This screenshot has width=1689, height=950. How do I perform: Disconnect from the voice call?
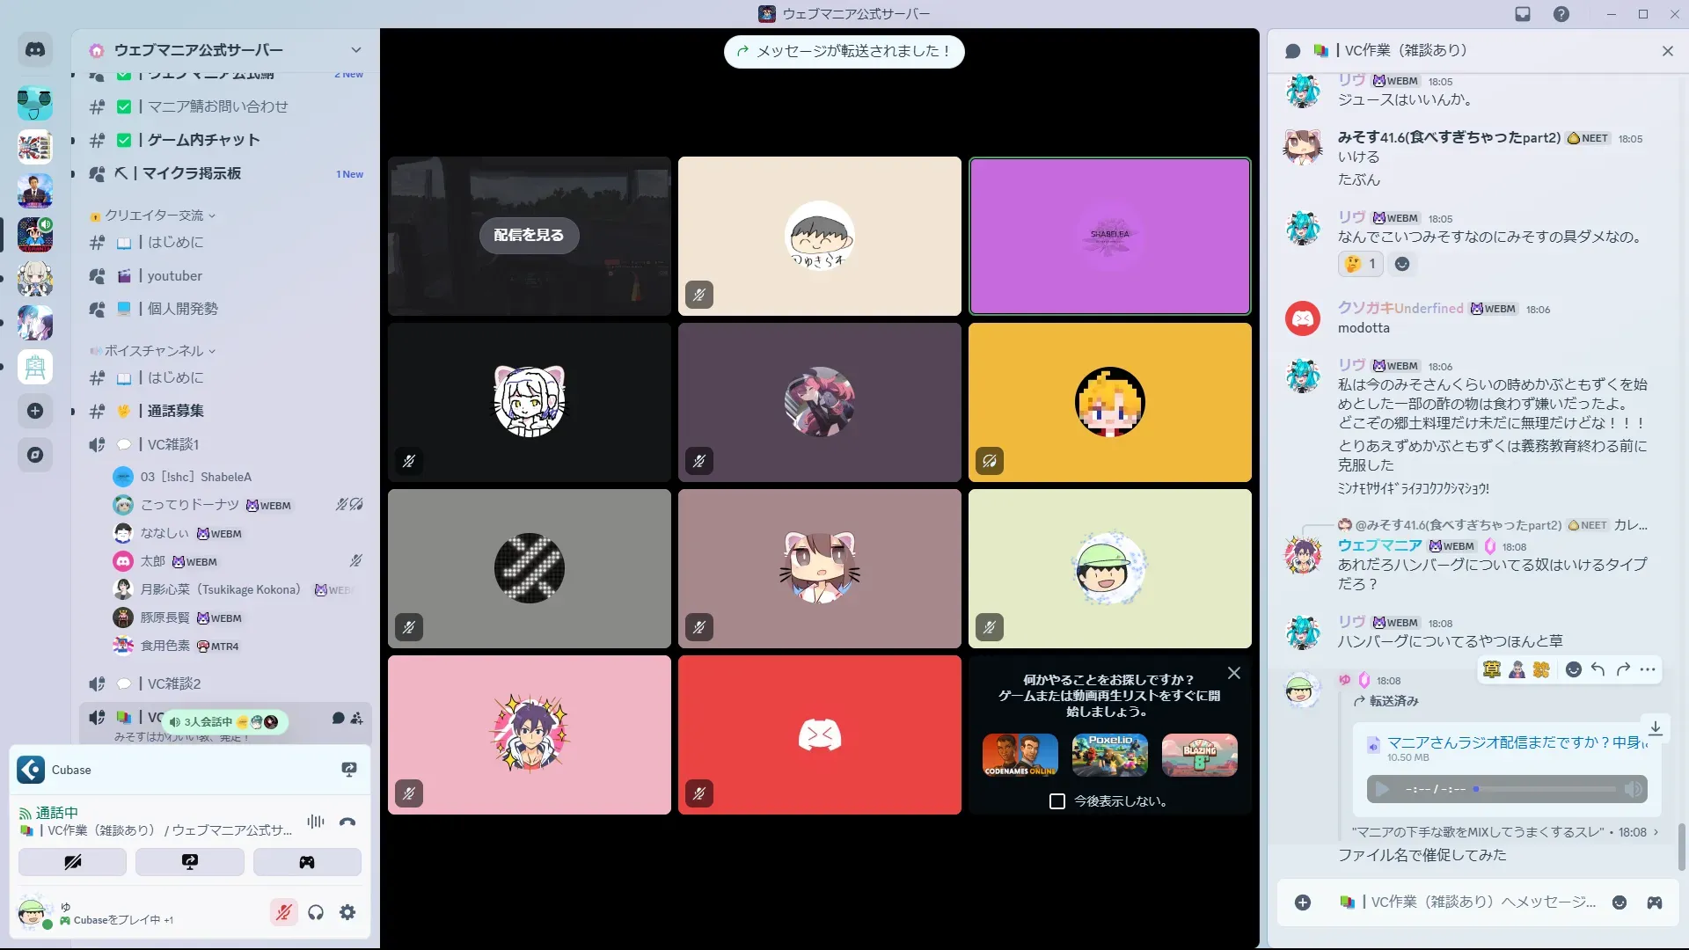[x=347, y=822]
